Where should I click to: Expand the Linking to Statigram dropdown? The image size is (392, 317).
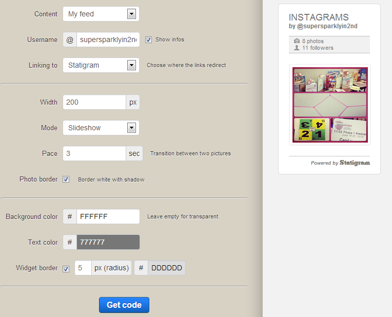pyautogui.click(x=101, y=65)
